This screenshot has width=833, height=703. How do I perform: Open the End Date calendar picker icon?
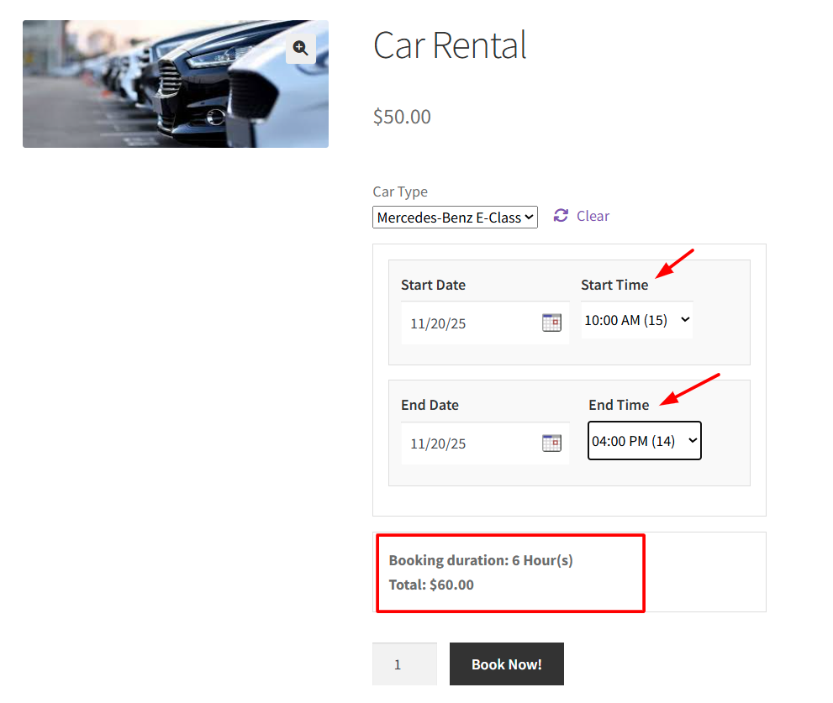coord(551,443)
